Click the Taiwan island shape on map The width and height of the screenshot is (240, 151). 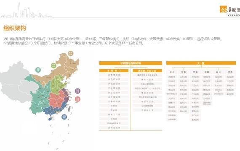coord(69,109)
